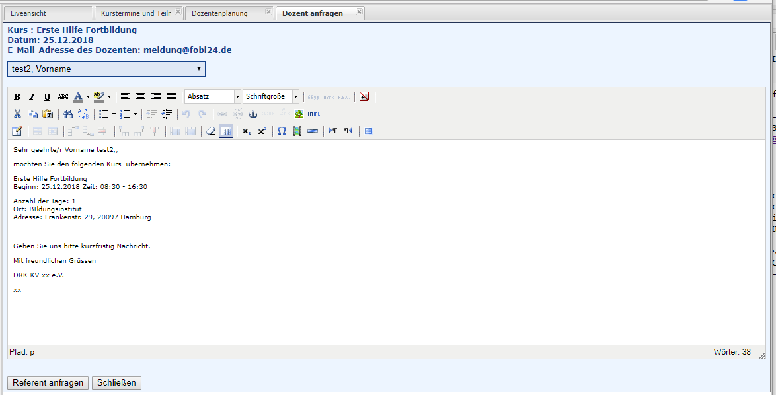Open the Absatz paragraph format dropdown
This screenshot has width=776, height=395.
[x=213, y=96]
